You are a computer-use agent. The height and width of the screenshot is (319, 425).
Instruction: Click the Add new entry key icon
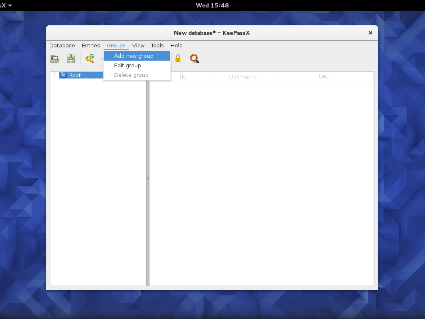[90, 59]
